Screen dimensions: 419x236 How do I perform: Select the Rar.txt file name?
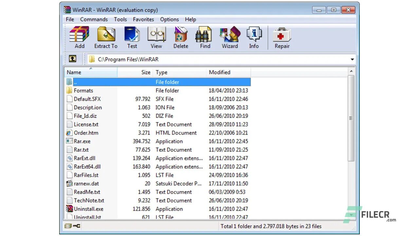coord(81,150)
